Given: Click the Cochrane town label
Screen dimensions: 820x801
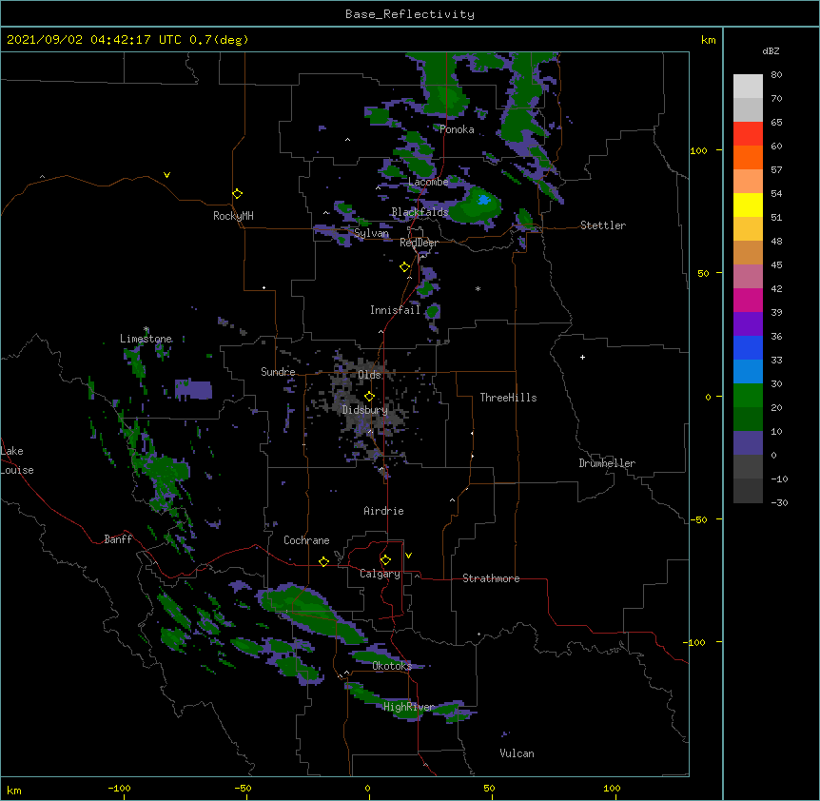Looking at the screenshot, I should 306,540.
